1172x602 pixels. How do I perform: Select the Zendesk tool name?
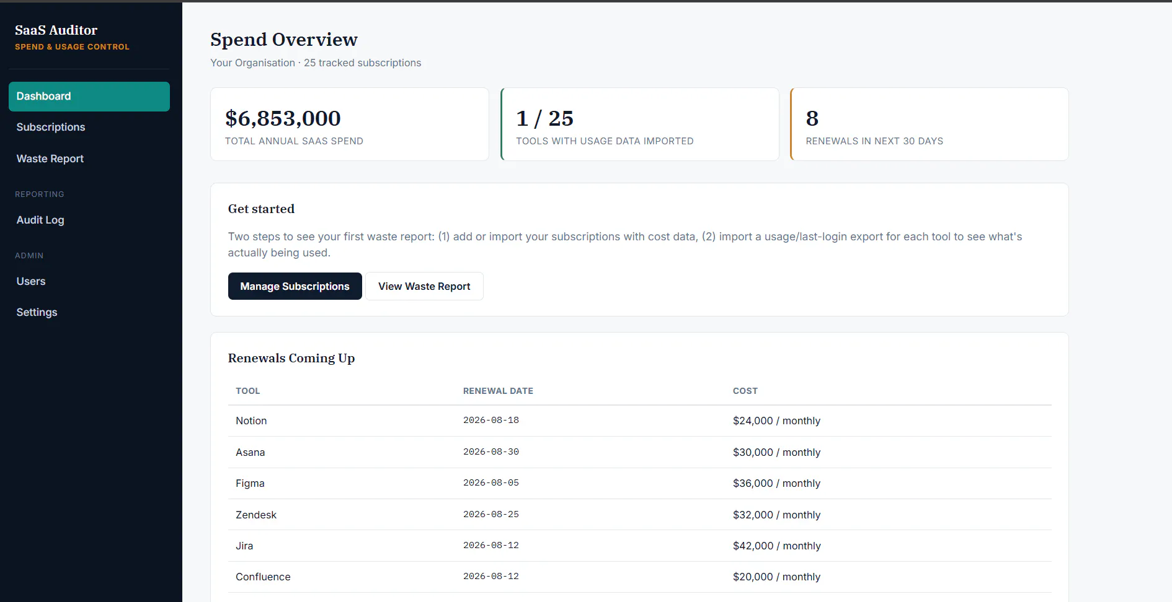pyautogui.click(x=256, y=515)
